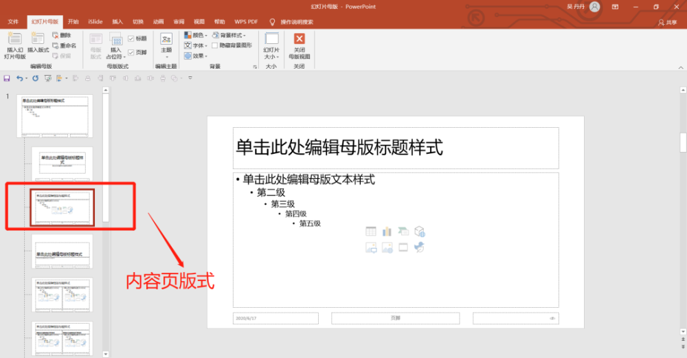Open the Undo history dropdown arrow
687x358 pixels.
[26, 78]
